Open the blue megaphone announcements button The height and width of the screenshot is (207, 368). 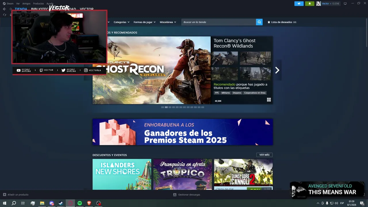click(x=299, y=3)
